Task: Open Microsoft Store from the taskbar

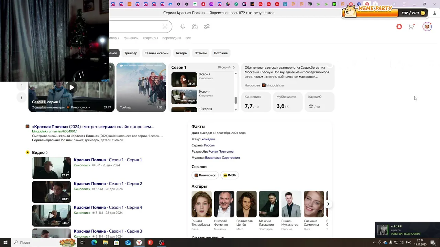Action: [117, 243]
